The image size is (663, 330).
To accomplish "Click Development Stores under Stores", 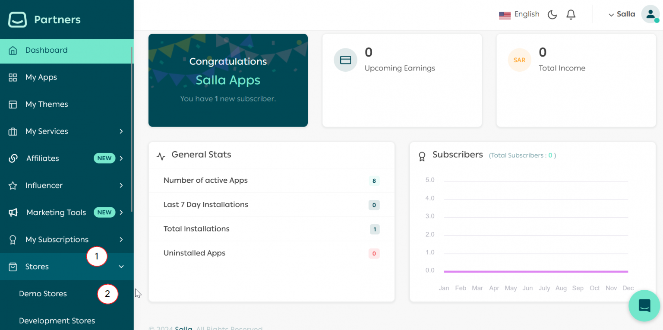I will (57, 320).
